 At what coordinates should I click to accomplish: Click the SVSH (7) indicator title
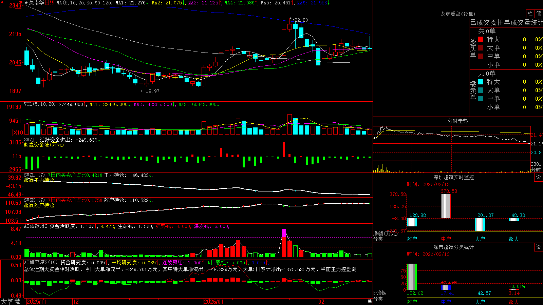pos(34,200)
